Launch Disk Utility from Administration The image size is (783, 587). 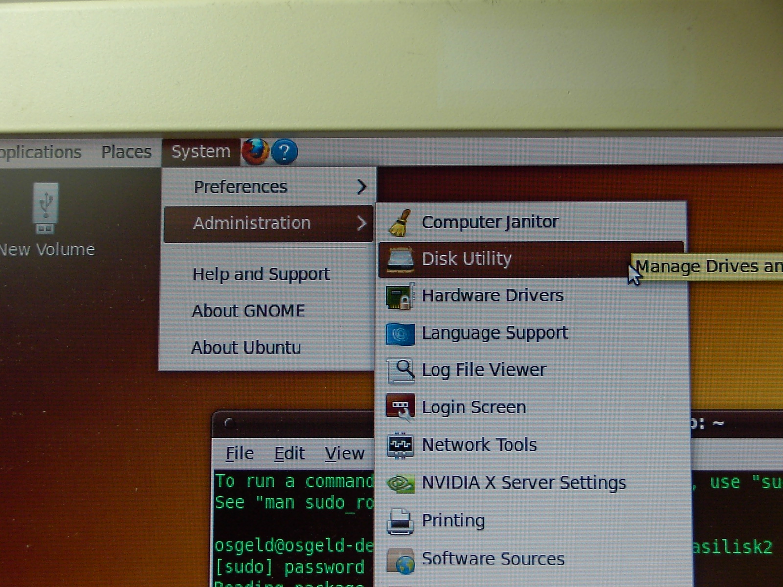[x=531, y=259]
